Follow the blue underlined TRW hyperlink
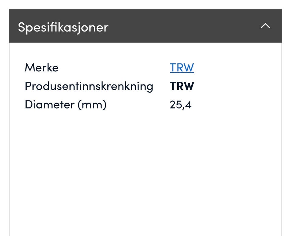Screen dimensions: 291x236 [182, 67]
